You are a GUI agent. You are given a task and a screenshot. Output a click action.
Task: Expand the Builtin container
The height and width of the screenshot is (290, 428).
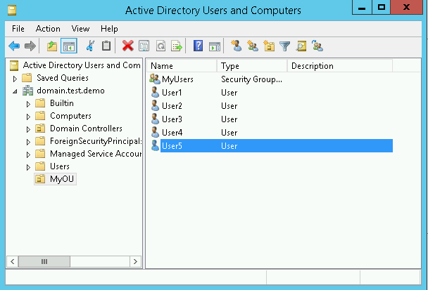click(28, 105)
